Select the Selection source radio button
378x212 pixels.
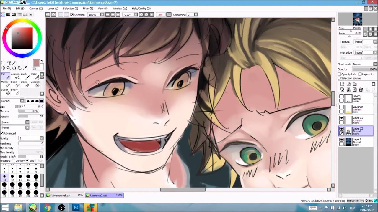click(339, 78)
